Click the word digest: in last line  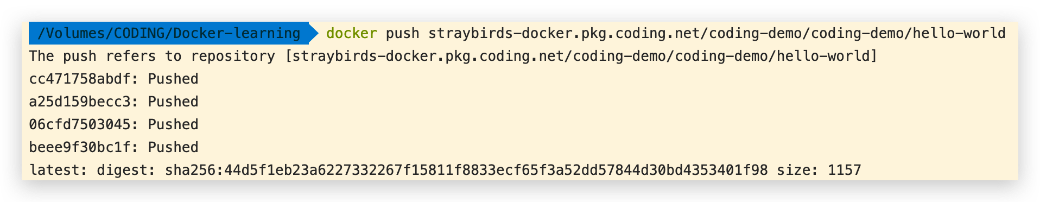click(x=126, y=171)
